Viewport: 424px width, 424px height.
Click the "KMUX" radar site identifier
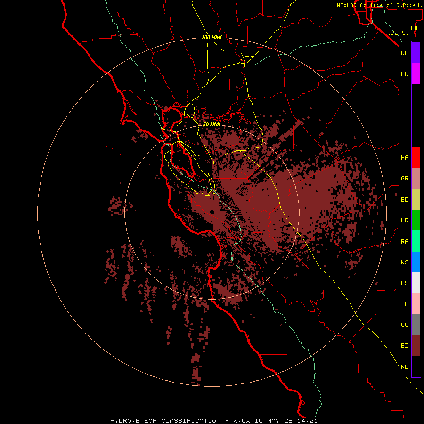[x=243, y=421]
